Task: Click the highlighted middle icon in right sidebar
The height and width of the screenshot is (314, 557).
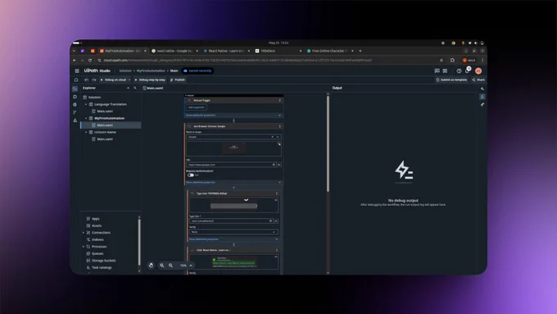Action: coord(482,97)
